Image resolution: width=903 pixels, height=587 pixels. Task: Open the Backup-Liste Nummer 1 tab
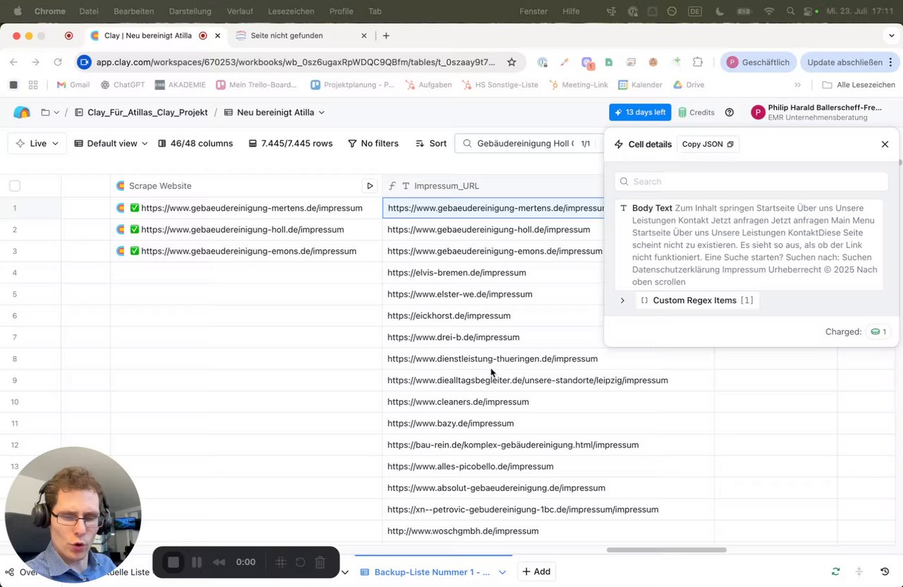click(x=425, y=572)
